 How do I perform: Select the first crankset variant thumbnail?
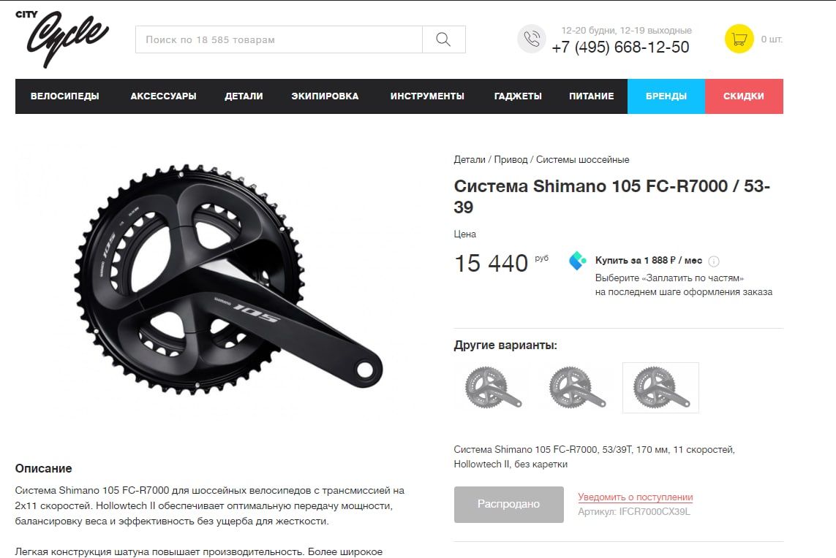tap(492, 388)
